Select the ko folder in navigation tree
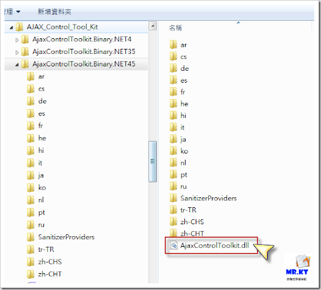The image size is (321, 290). click(x=36, y=187)
